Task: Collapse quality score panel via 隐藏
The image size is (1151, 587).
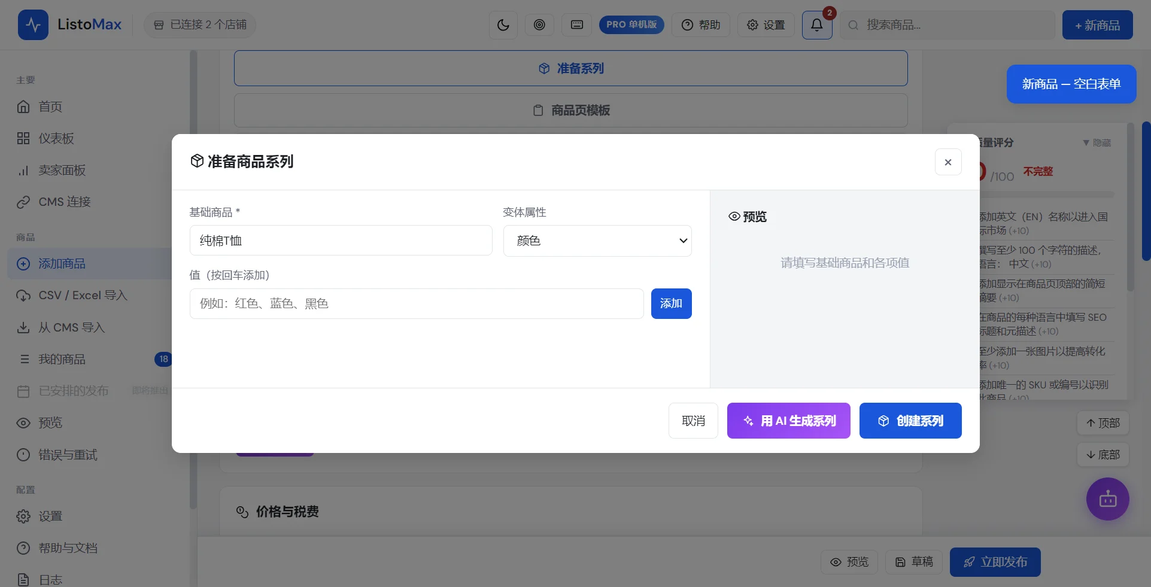Action: [x=1097, y=142]
